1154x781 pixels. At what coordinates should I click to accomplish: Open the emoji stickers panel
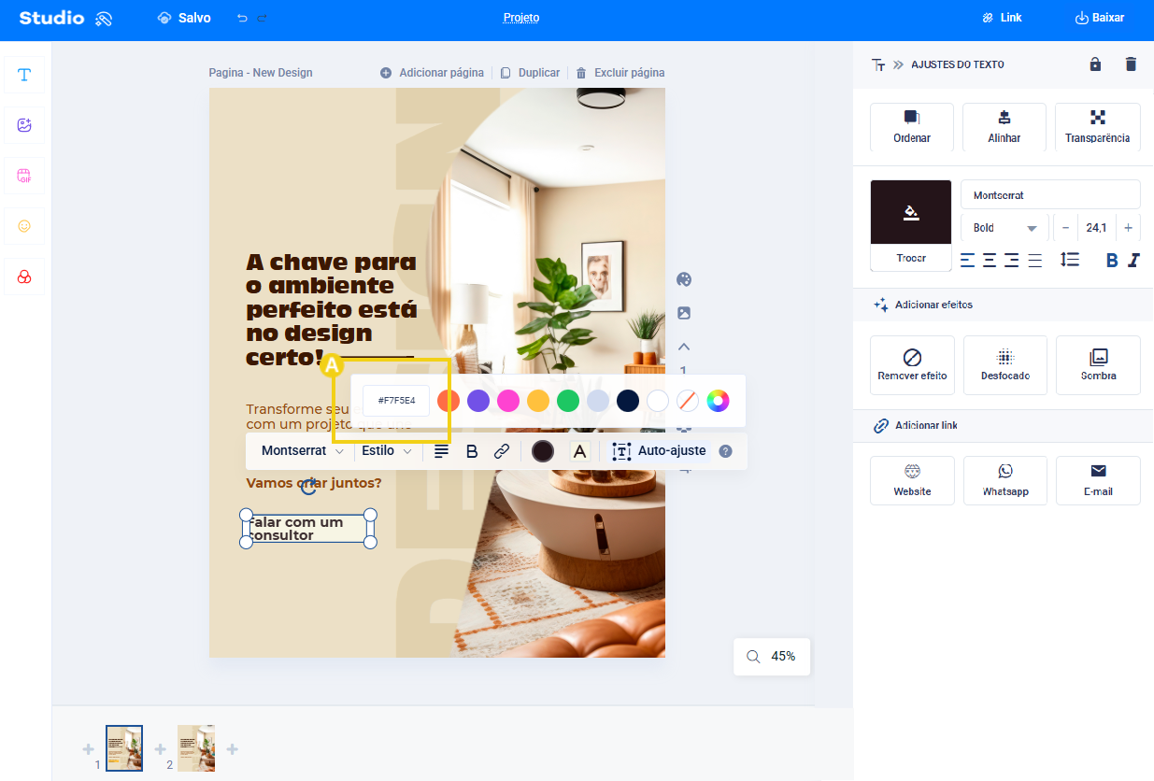pyautogui.click(x=24, y=226)
